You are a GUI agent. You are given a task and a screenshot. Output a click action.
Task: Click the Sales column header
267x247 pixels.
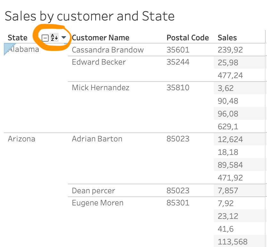227,38
